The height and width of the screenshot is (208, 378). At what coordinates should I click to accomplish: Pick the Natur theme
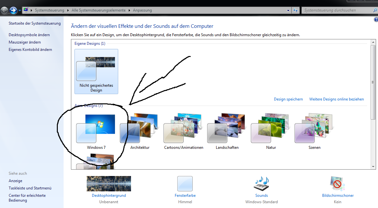pyautogui.click(x=271, y=132)
